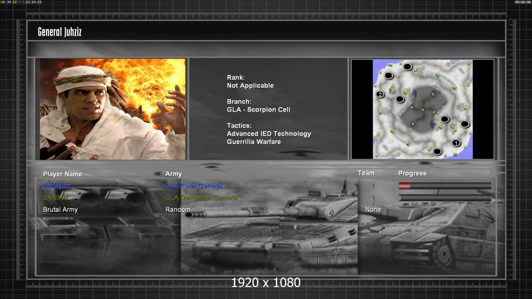Select player name 'Brutal Army'
Image resolution: width=532 pixels, height=299 pixels.
60,210
